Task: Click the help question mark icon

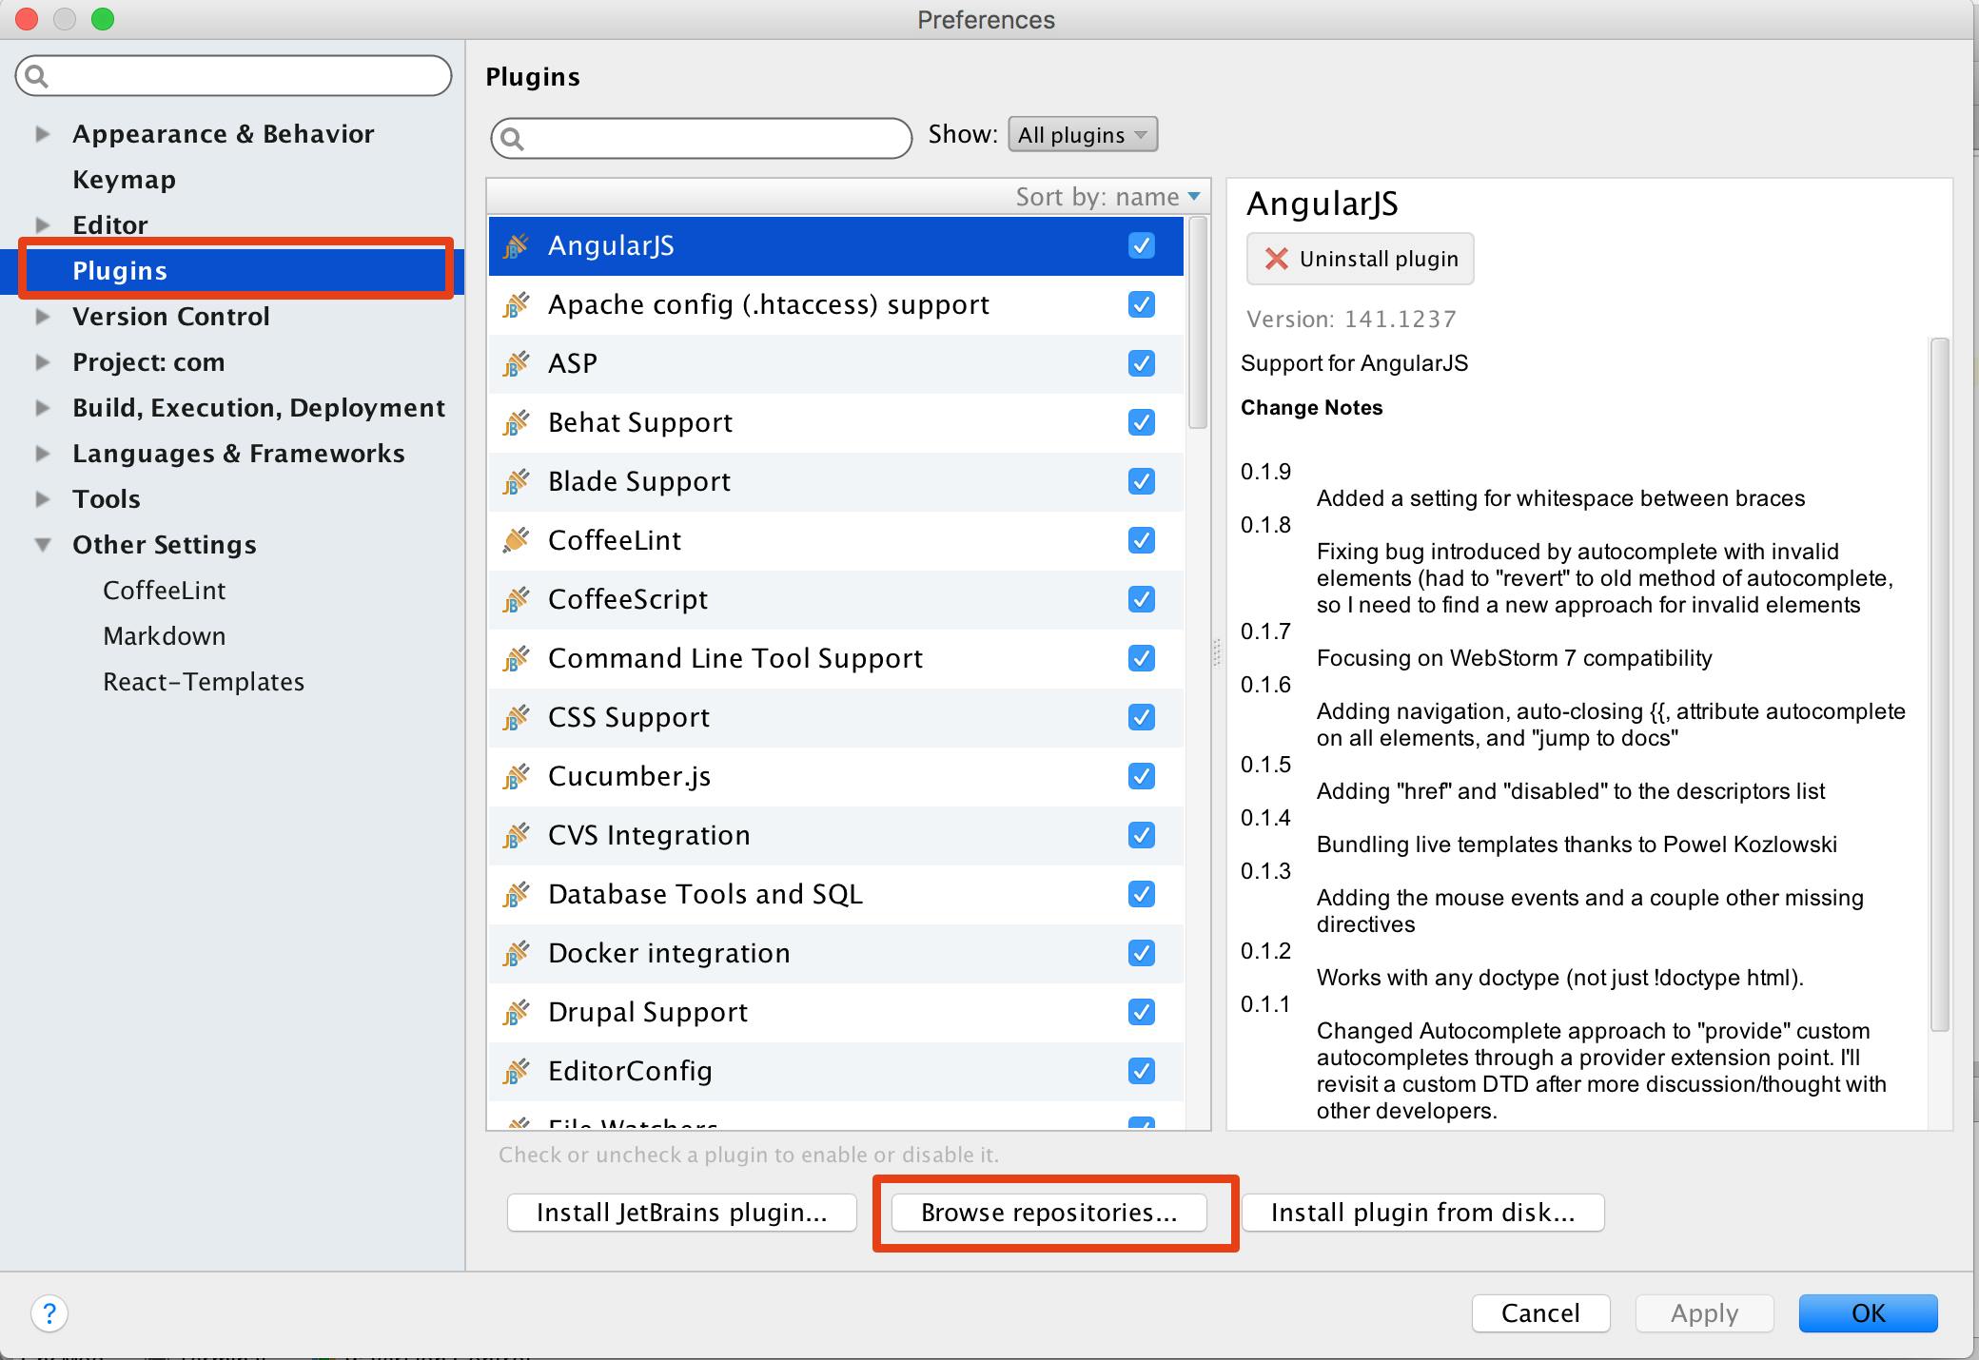Action: pyautogui.click(x=49, y=1313)
